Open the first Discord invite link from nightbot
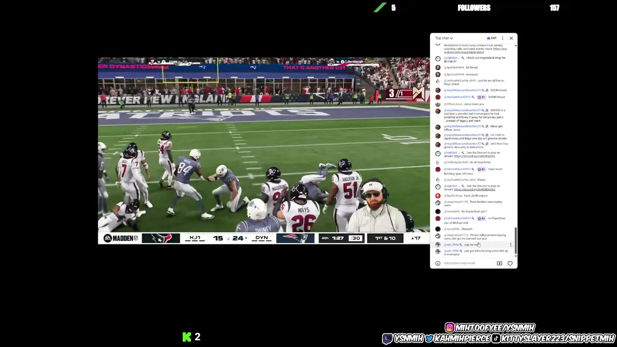This screenshot has width=617, height=347. pos(474,156)
